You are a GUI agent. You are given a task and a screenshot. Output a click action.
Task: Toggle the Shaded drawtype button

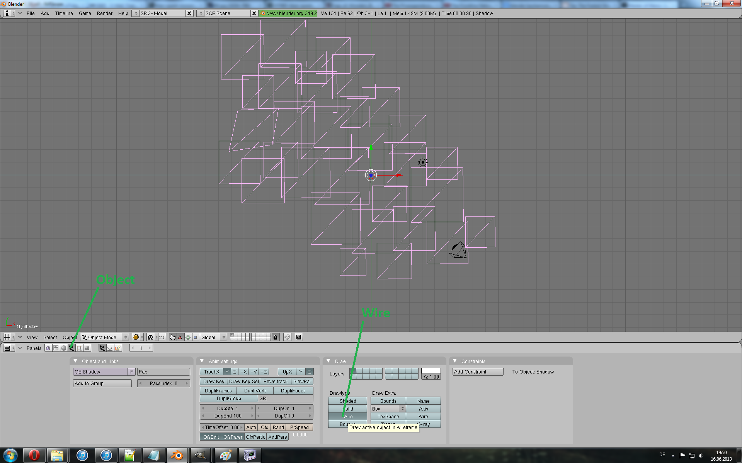pyautogui.click(x=347, y=401)
